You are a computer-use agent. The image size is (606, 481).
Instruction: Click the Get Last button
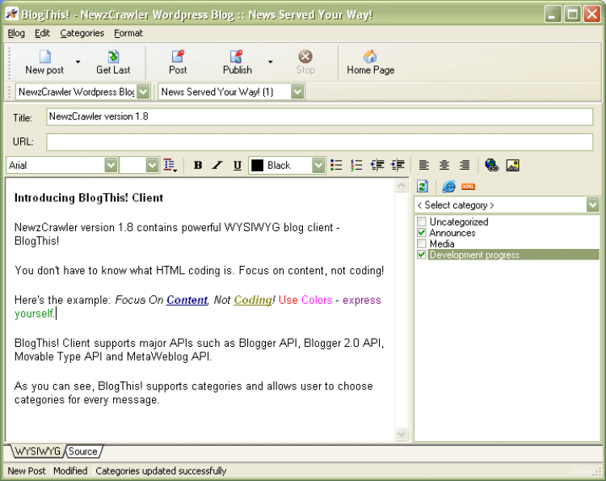[x=113, y=62]
